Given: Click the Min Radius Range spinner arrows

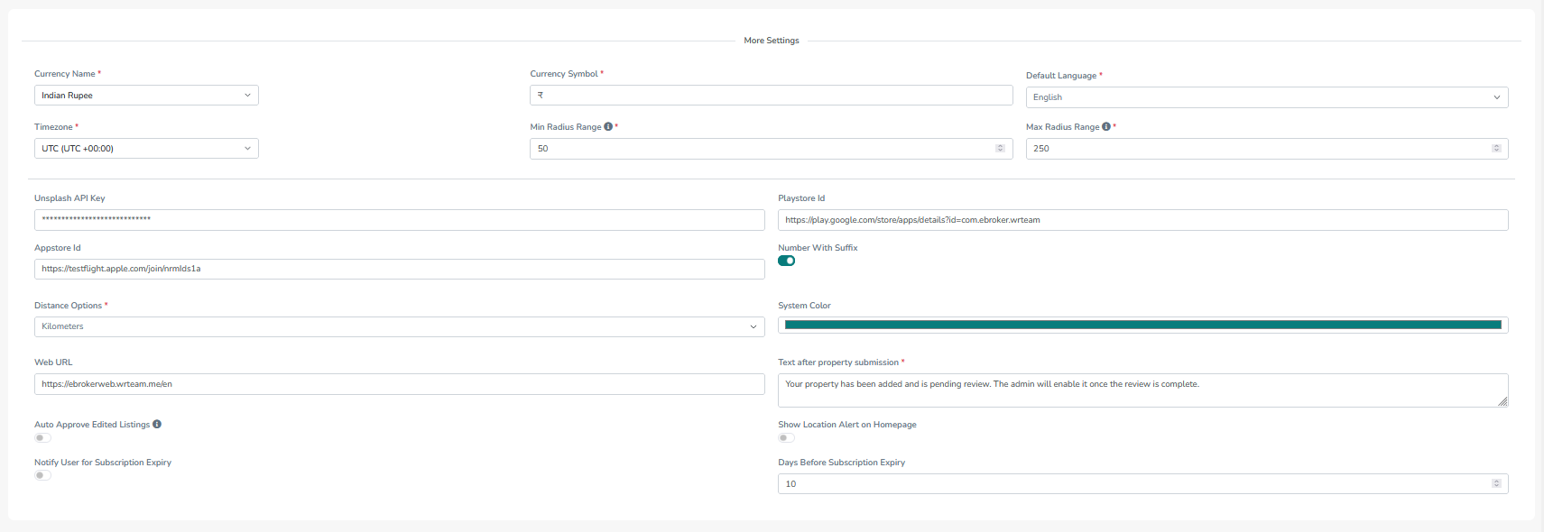Looking at the screenshot, I should (x=1000, y=149).
